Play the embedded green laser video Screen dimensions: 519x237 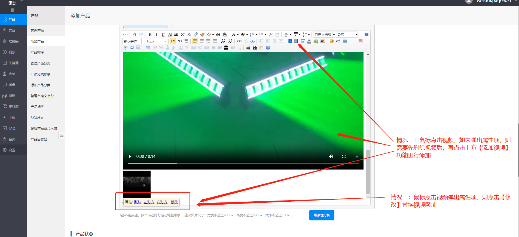click(x=130, y=156)
